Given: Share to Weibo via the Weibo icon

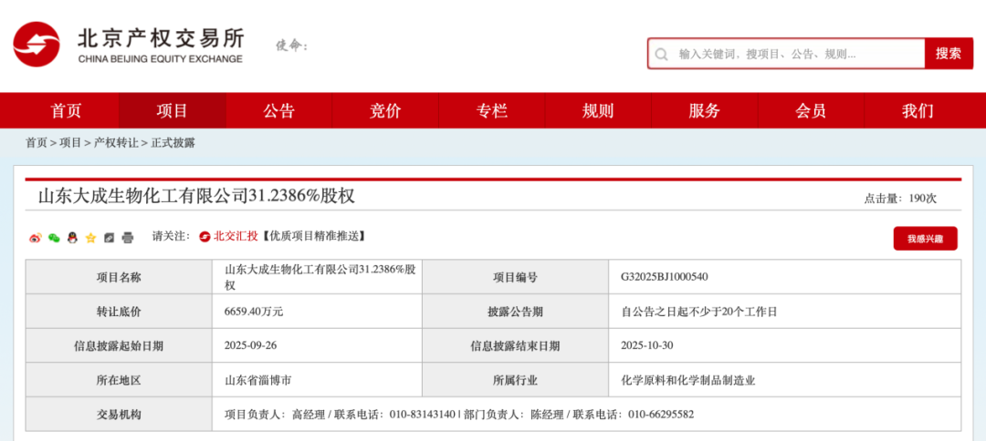Looking at the screenshot, I should (x=36, y=238).
